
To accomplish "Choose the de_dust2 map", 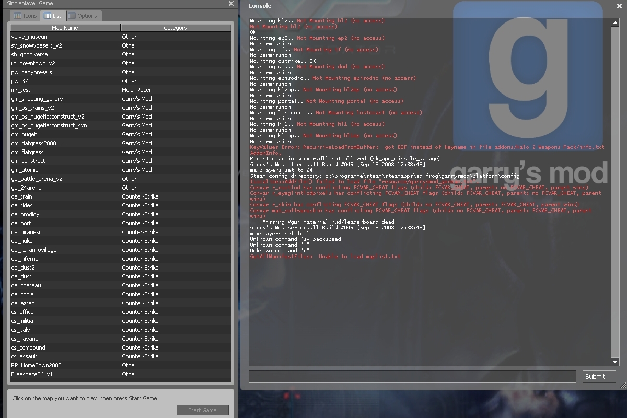I will coord(23,268).
